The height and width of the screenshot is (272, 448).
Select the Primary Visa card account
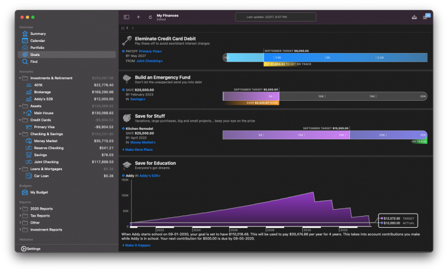point(66,127)
